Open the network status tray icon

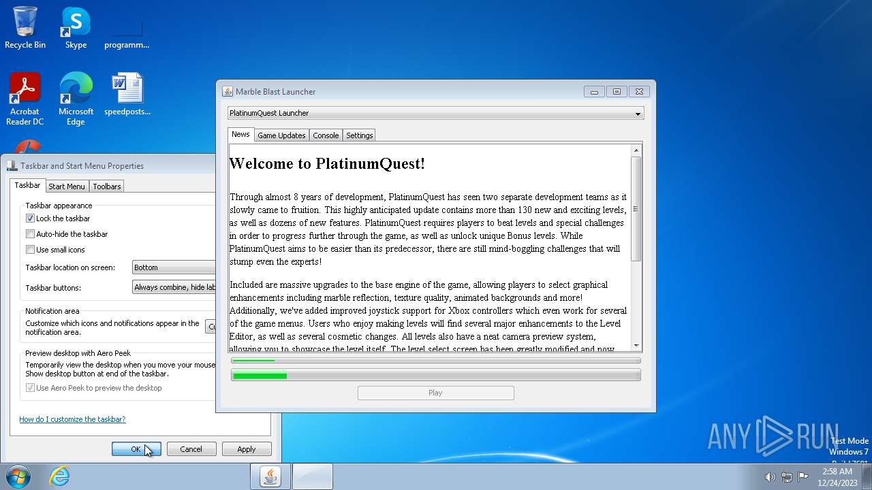tap(787, 477)
